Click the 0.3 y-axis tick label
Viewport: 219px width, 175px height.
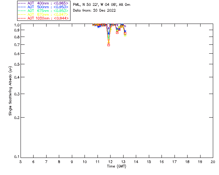point(17,94)
